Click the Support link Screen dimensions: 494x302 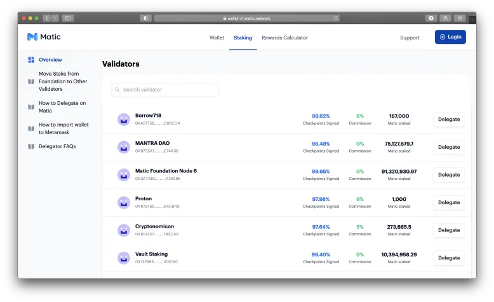pyautogui.click(x=410, y=38)
